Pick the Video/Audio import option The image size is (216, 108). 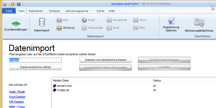(92, 28)
